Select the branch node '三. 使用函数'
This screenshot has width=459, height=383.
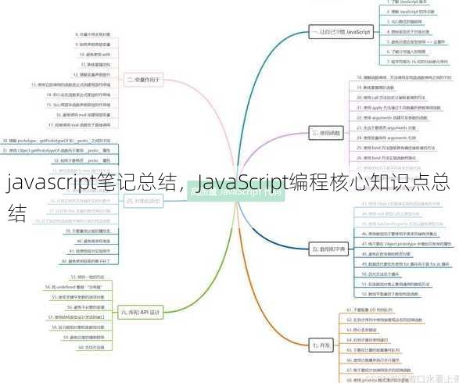tap(326, 133)
